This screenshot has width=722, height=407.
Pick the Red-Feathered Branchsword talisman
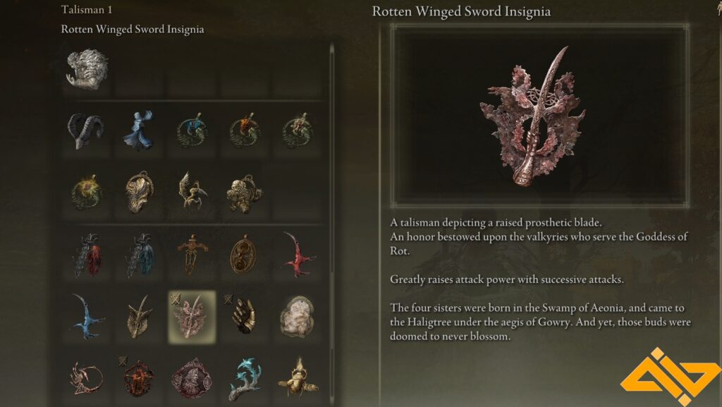click(x=87, y=255)
